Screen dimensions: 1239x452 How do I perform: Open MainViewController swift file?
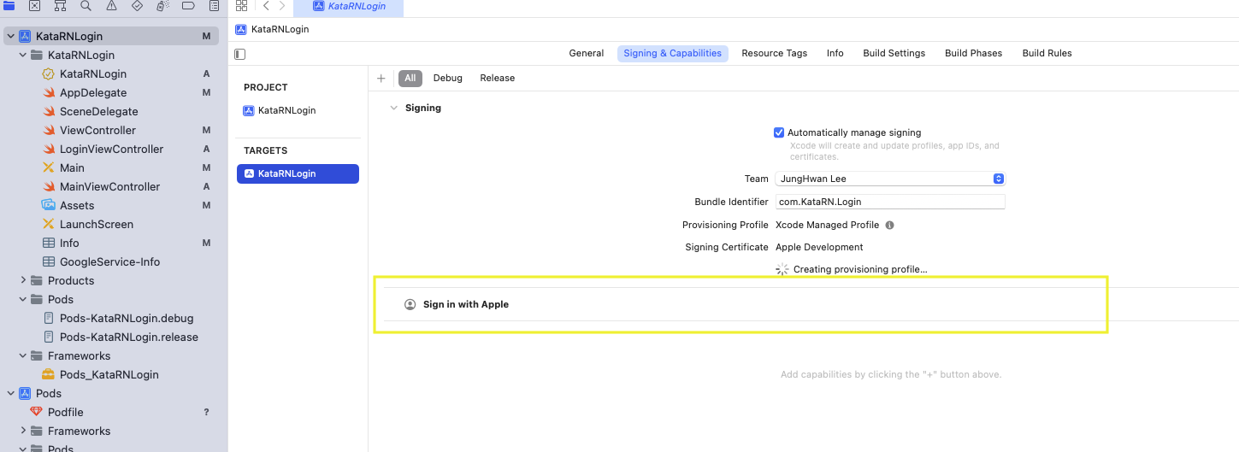click(109, 186)
